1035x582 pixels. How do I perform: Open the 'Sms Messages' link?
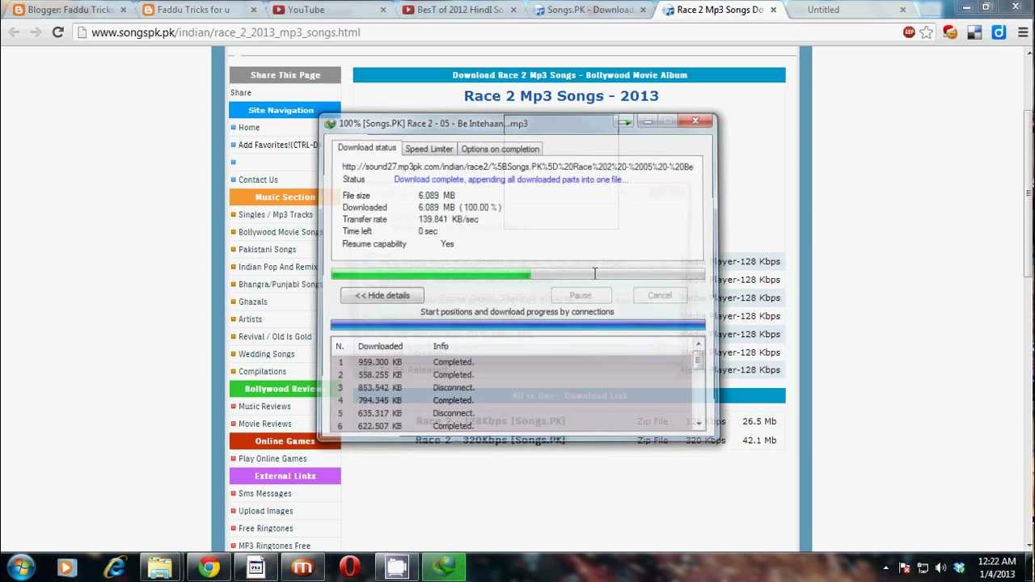[x=265, y=494]
